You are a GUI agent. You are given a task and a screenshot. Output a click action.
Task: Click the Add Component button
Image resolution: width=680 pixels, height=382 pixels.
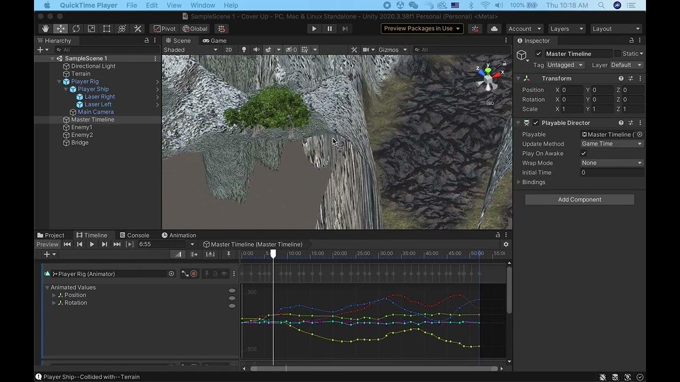click(579, 199)
